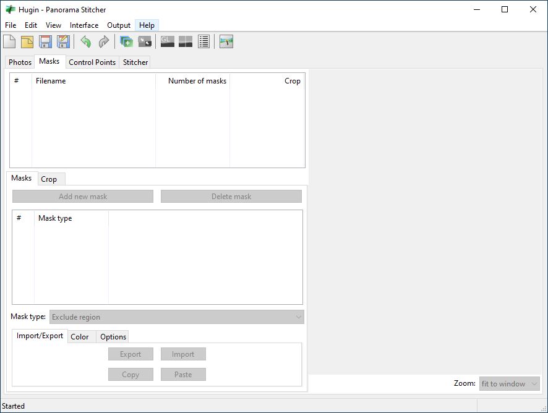Screen dimensions: 548x413
Task: Close the Hugin window
Action: (533, 9)
